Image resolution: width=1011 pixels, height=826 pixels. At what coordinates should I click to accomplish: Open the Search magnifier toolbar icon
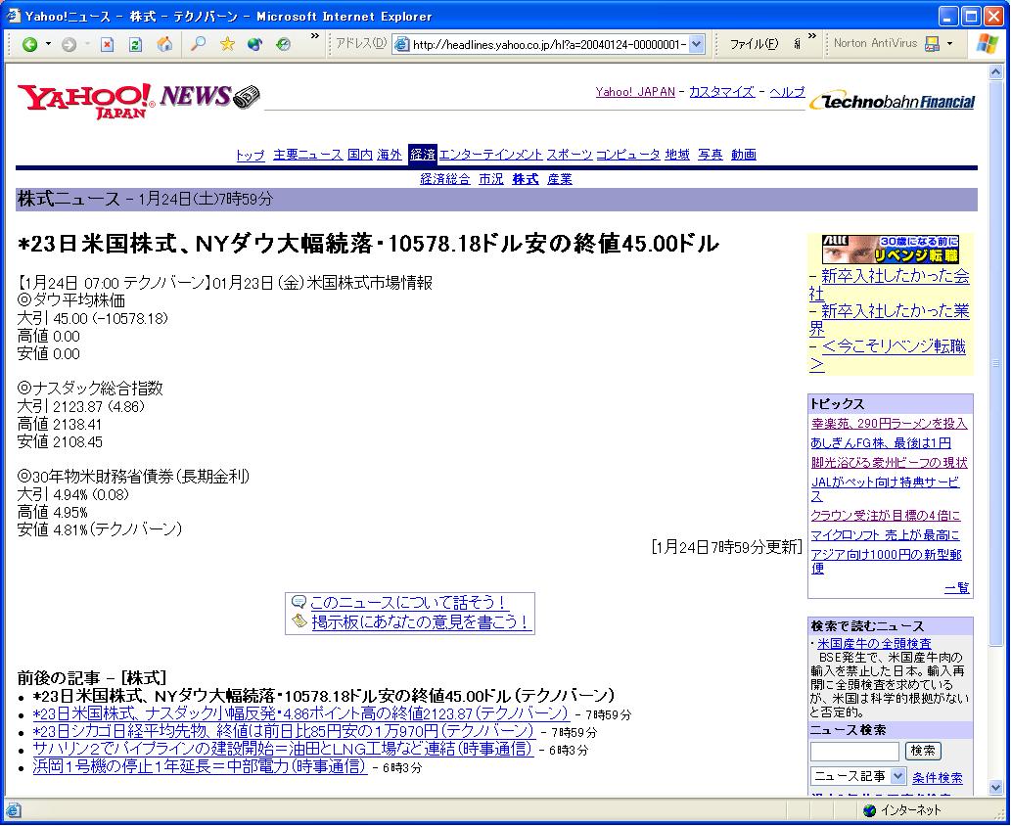(x=198, y=44)
